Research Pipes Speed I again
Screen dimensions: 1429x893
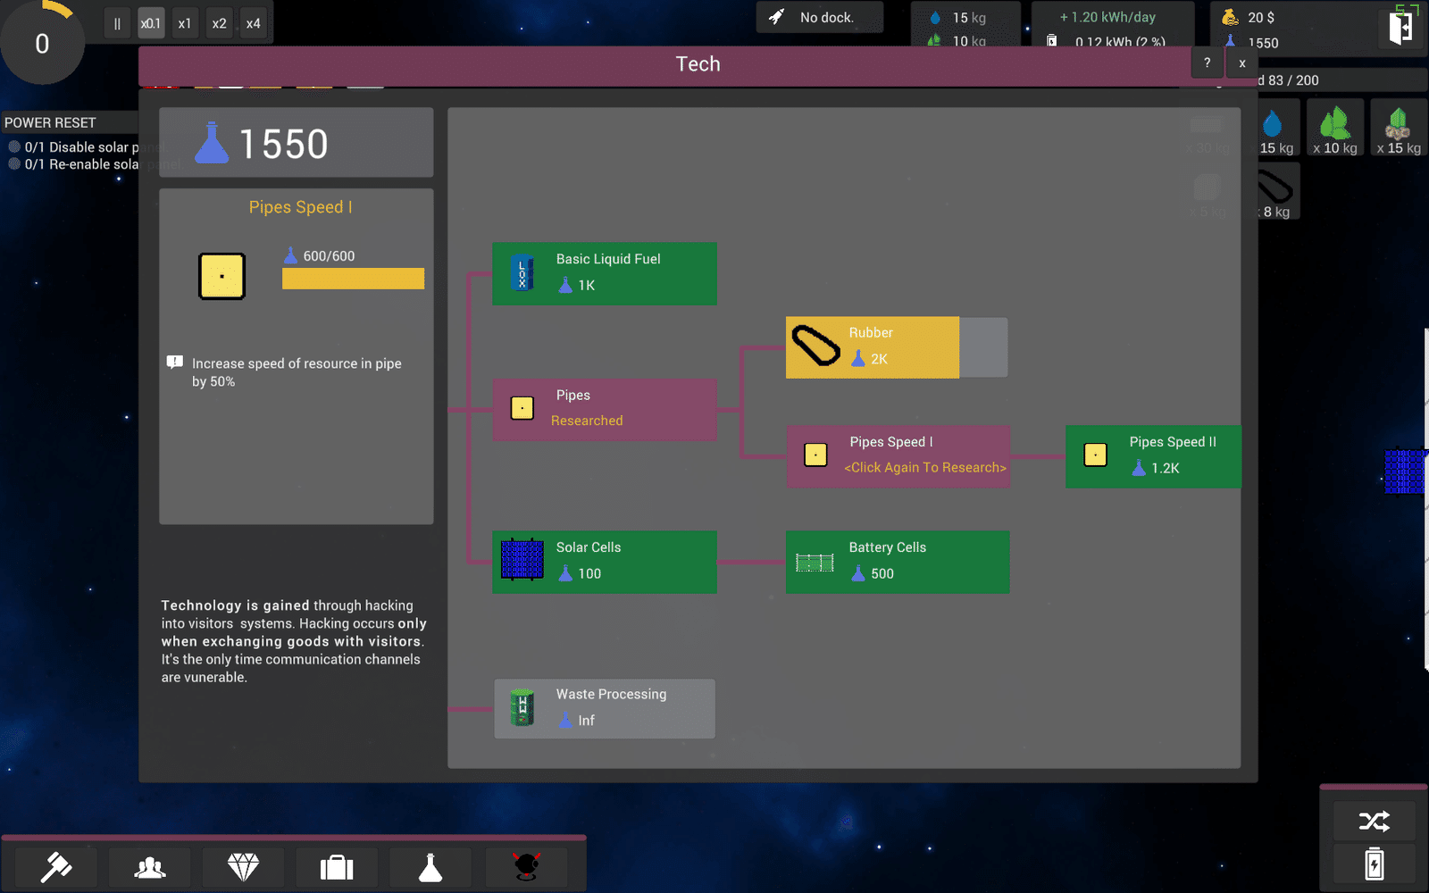[898, 456]
